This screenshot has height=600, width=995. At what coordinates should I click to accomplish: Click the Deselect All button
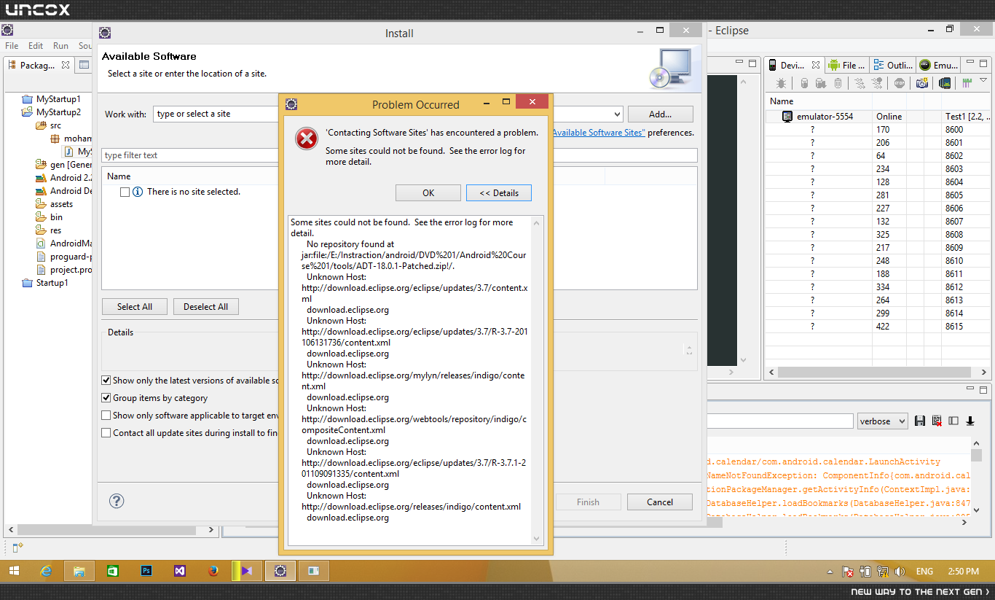pos(206,307)
